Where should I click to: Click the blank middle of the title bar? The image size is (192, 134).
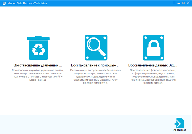pos(105,3)
